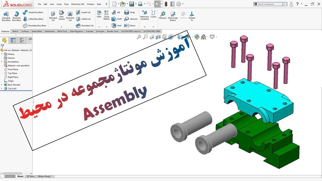Open Reference Geometry tool

[145, 15]
